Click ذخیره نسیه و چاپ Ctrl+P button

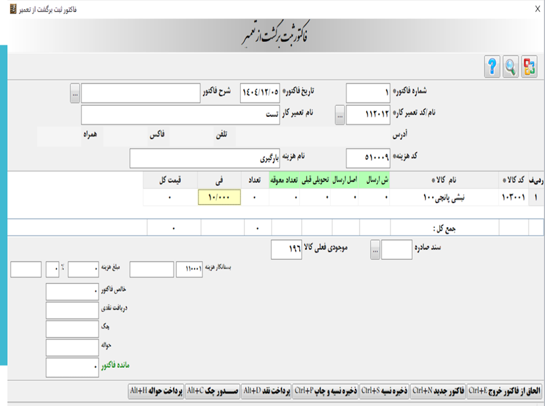coord(325,391)
